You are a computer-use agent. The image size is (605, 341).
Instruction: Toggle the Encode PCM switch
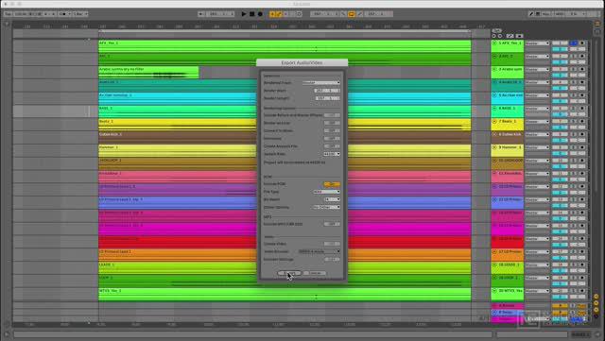pos(332,184)
